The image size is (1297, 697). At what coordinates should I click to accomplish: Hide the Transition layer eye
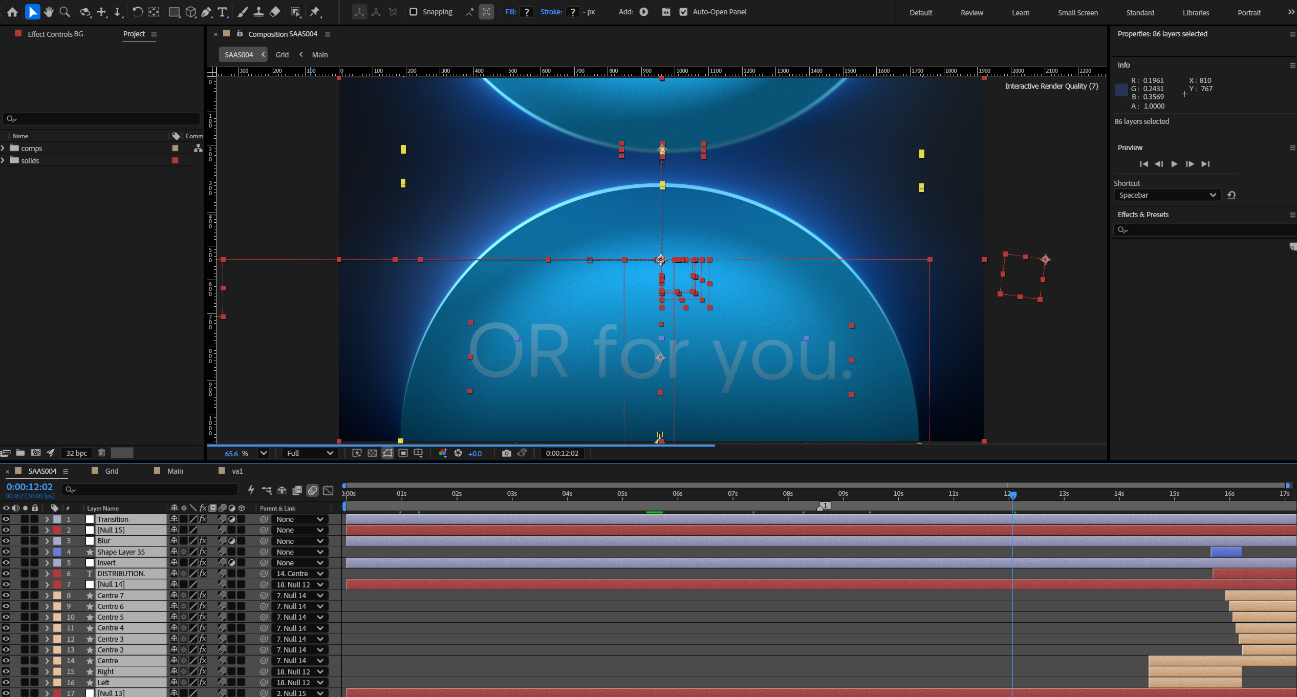coord(6,519)
